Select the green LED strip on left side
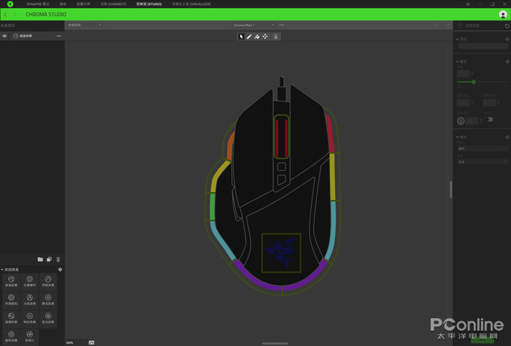This screenshot has width=511, height=346. point(212,207)
